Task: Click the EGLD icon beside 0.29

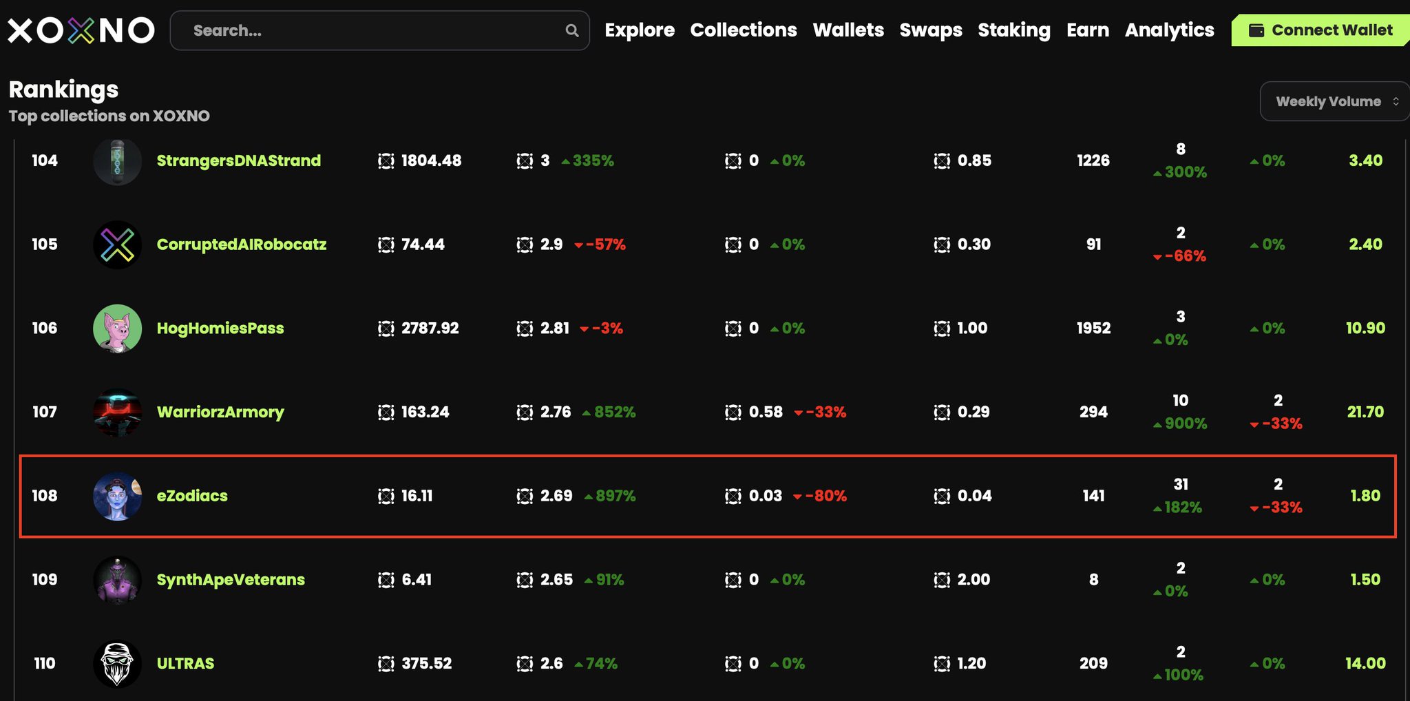Action: 942,412
